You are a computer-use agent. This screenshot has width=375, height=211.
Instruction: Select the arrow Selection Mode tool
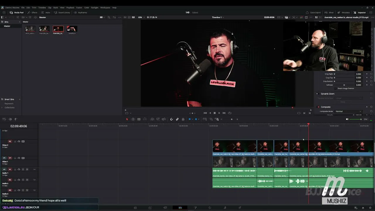tap(127, 119)
